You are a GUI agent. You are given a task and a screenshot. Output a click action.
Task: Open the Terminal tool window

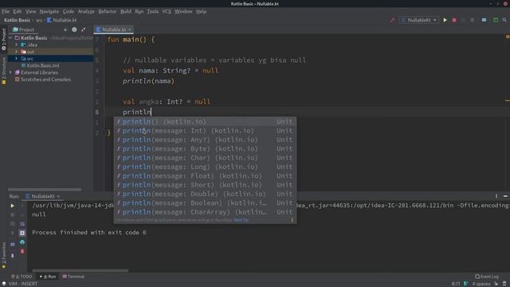point(73,277)
